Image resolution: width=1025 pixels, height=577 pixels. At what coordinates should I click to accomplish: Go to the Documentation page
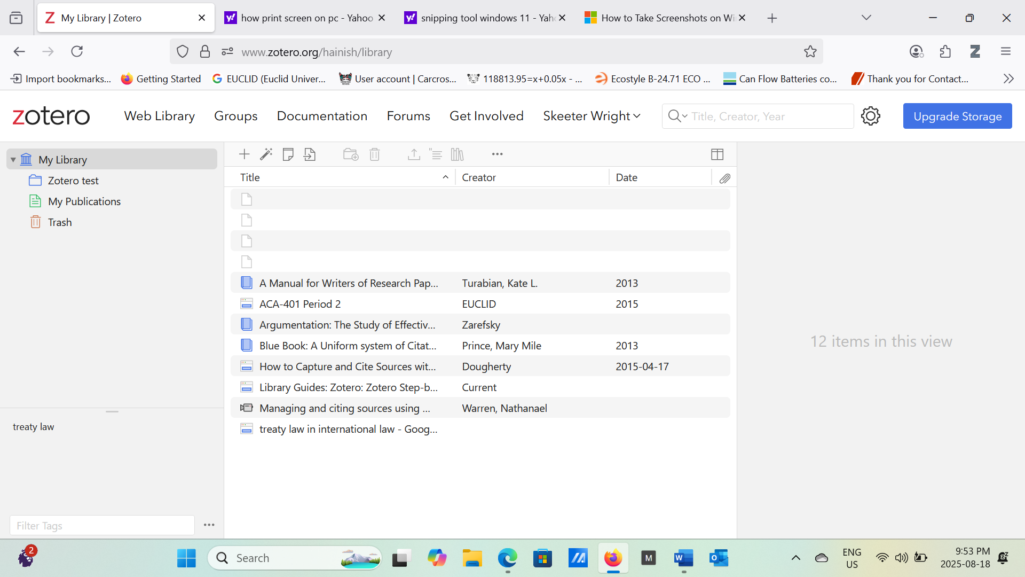pos(322,116)
